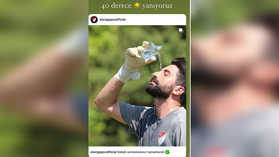Click the multiple-photos carousel icon
This screenshot has height=157, width=279.
181,30
